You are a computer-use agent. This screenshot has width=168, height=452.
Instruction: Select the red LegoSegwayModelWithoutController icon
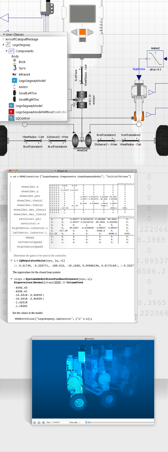(10, 112)
